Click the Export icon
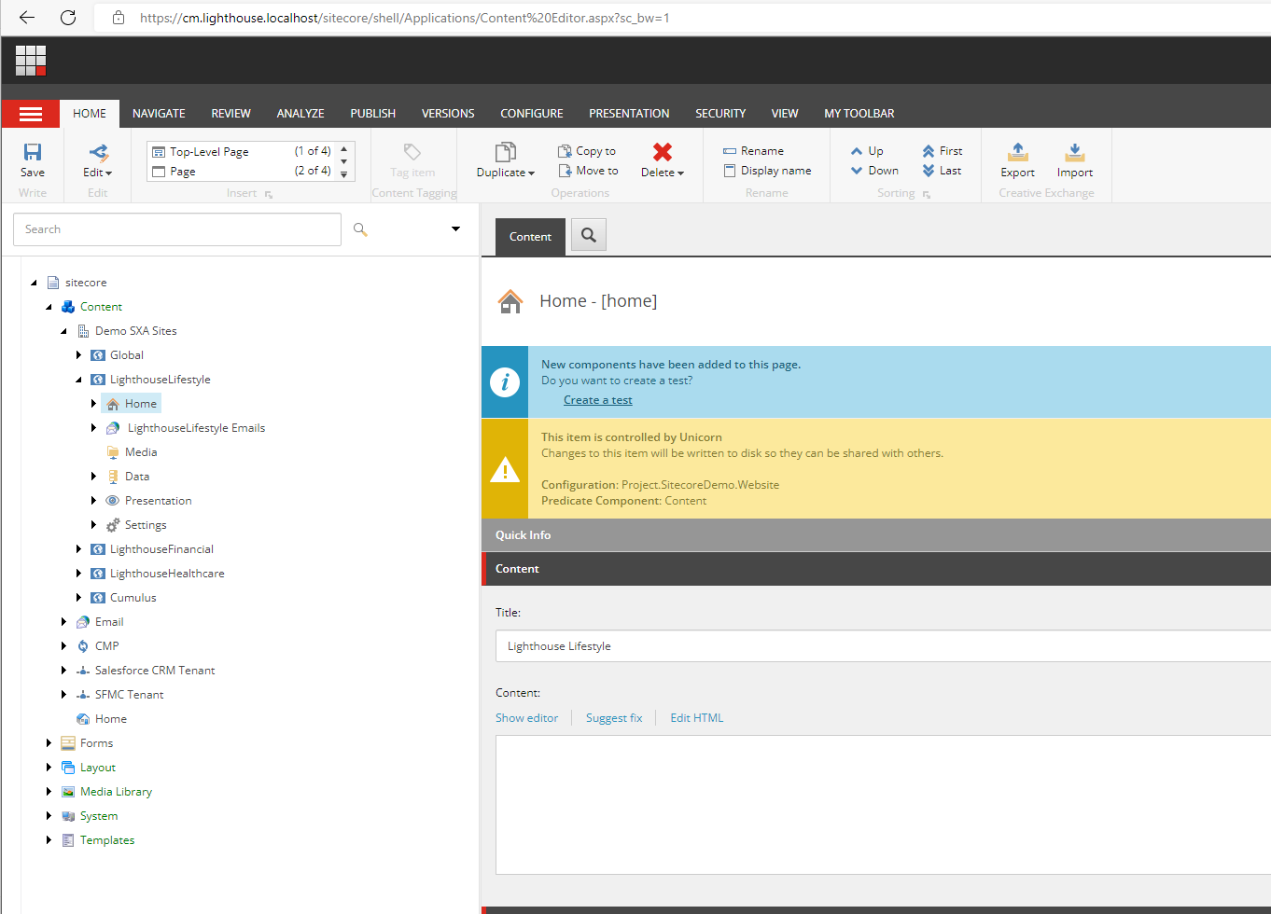The width and height of the screenshot is (1271, 914). 1018,152
